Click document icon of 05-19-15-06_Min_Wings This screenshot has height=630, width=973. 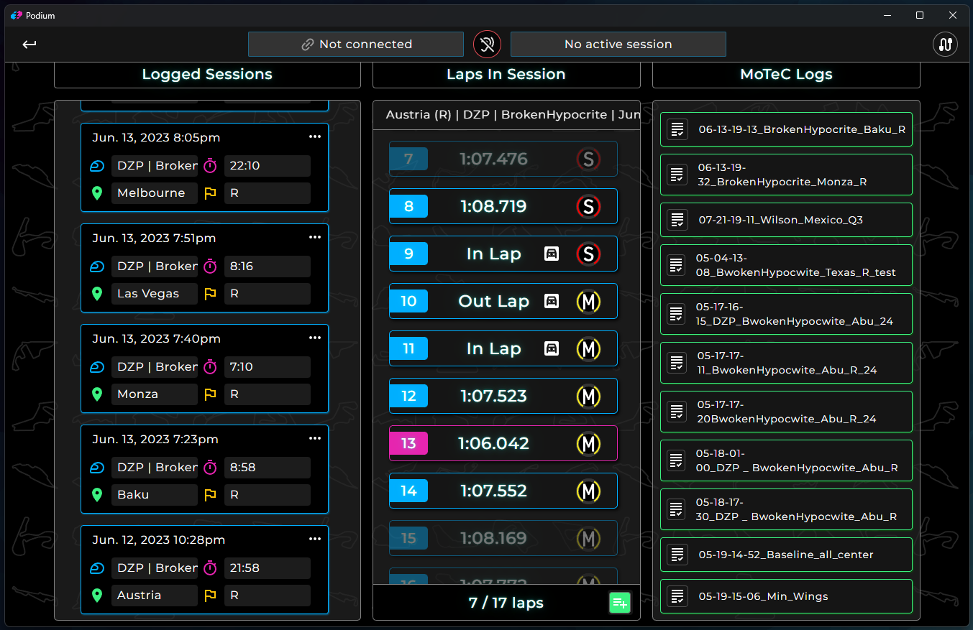(676, 596)
